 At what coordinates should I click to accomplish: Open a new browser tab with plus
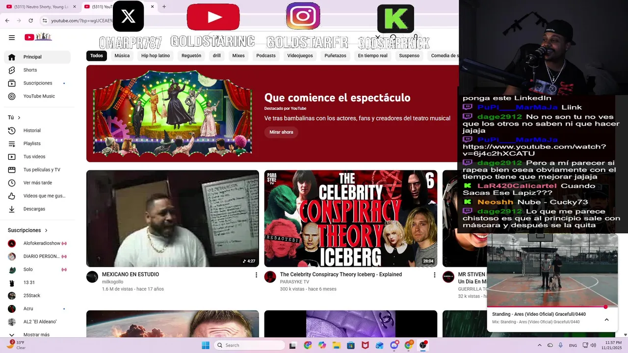164,6
